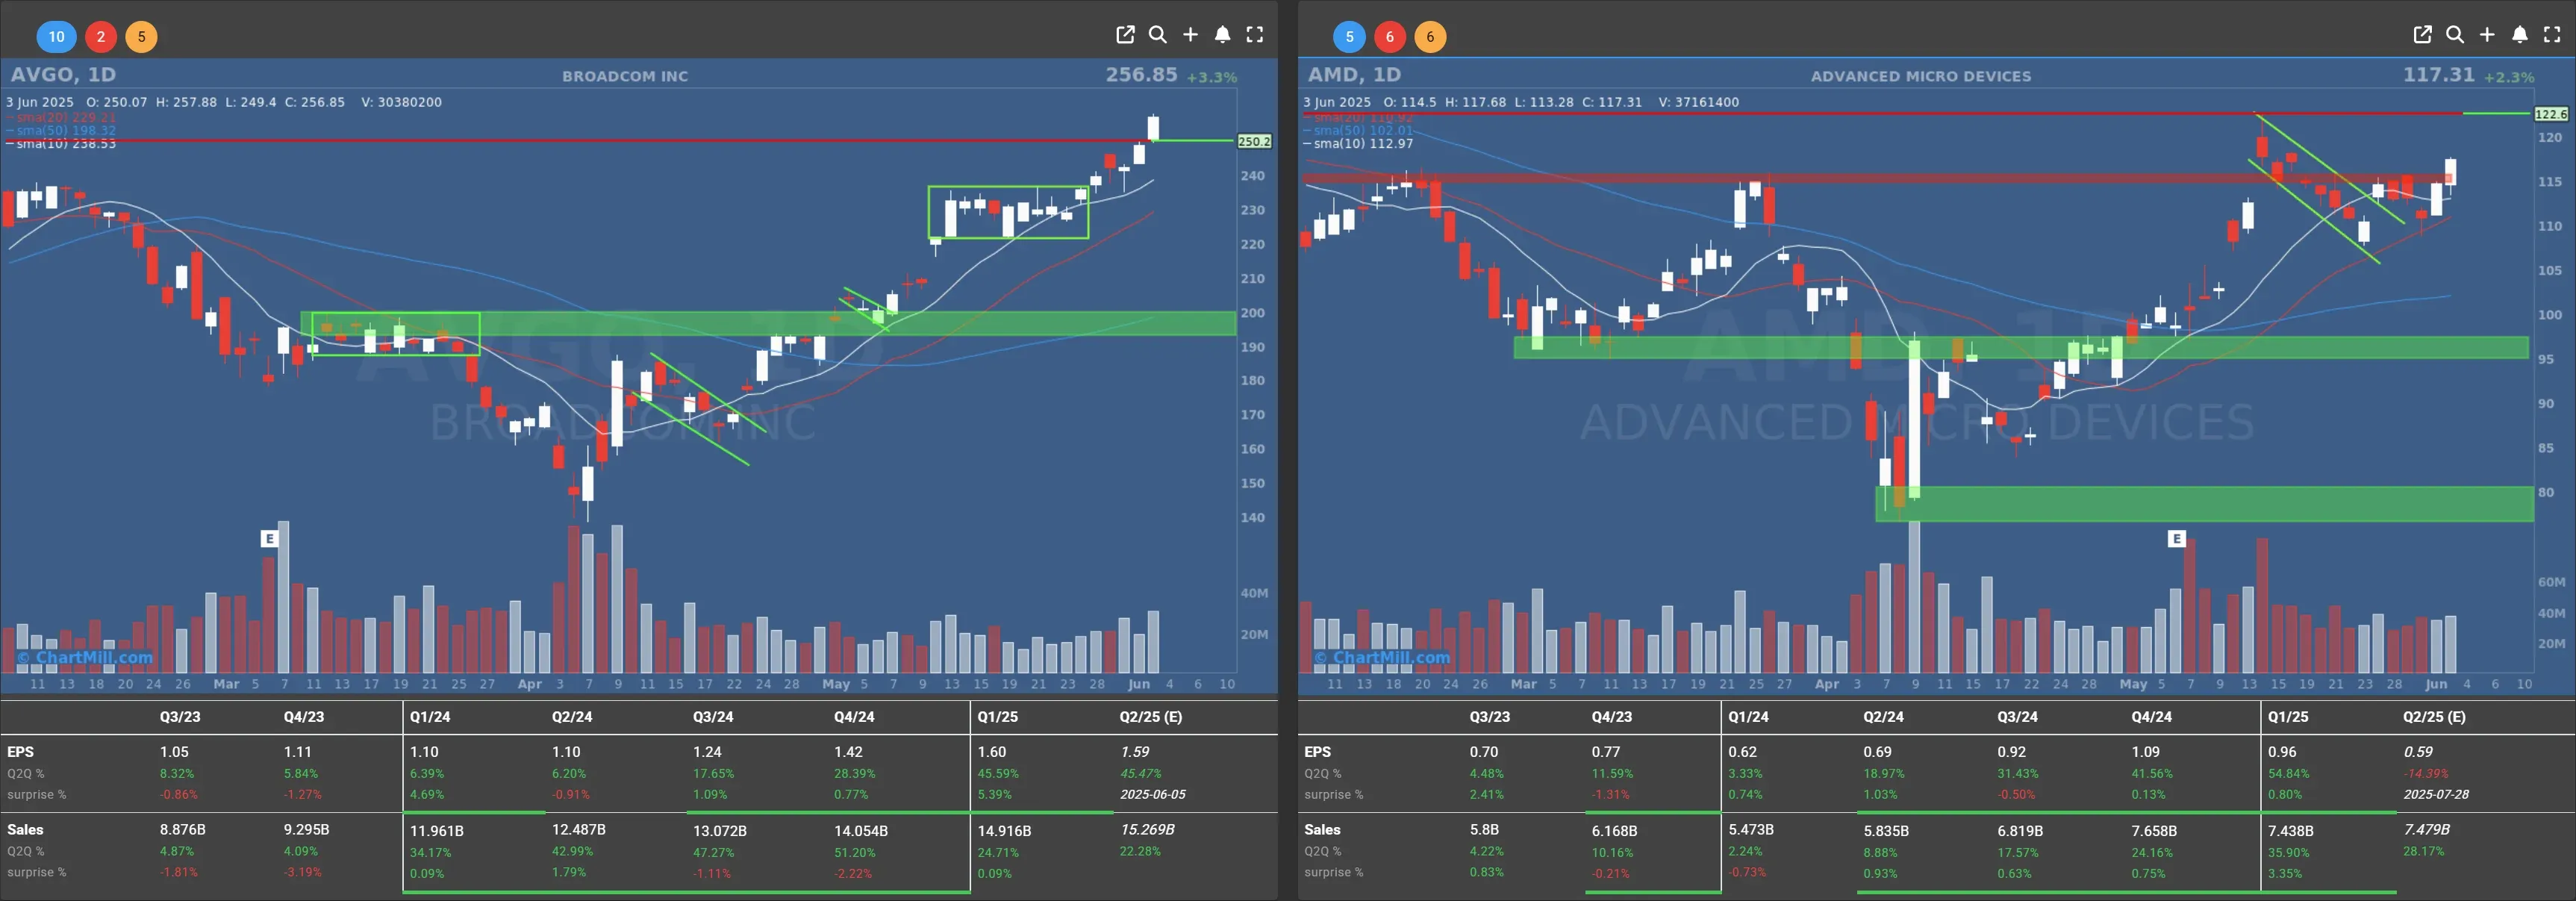Click AMD EPS value 0.96
The height and width of the screenshot is (901, 2576).
pyautogui.click(x=2282, y=752)
